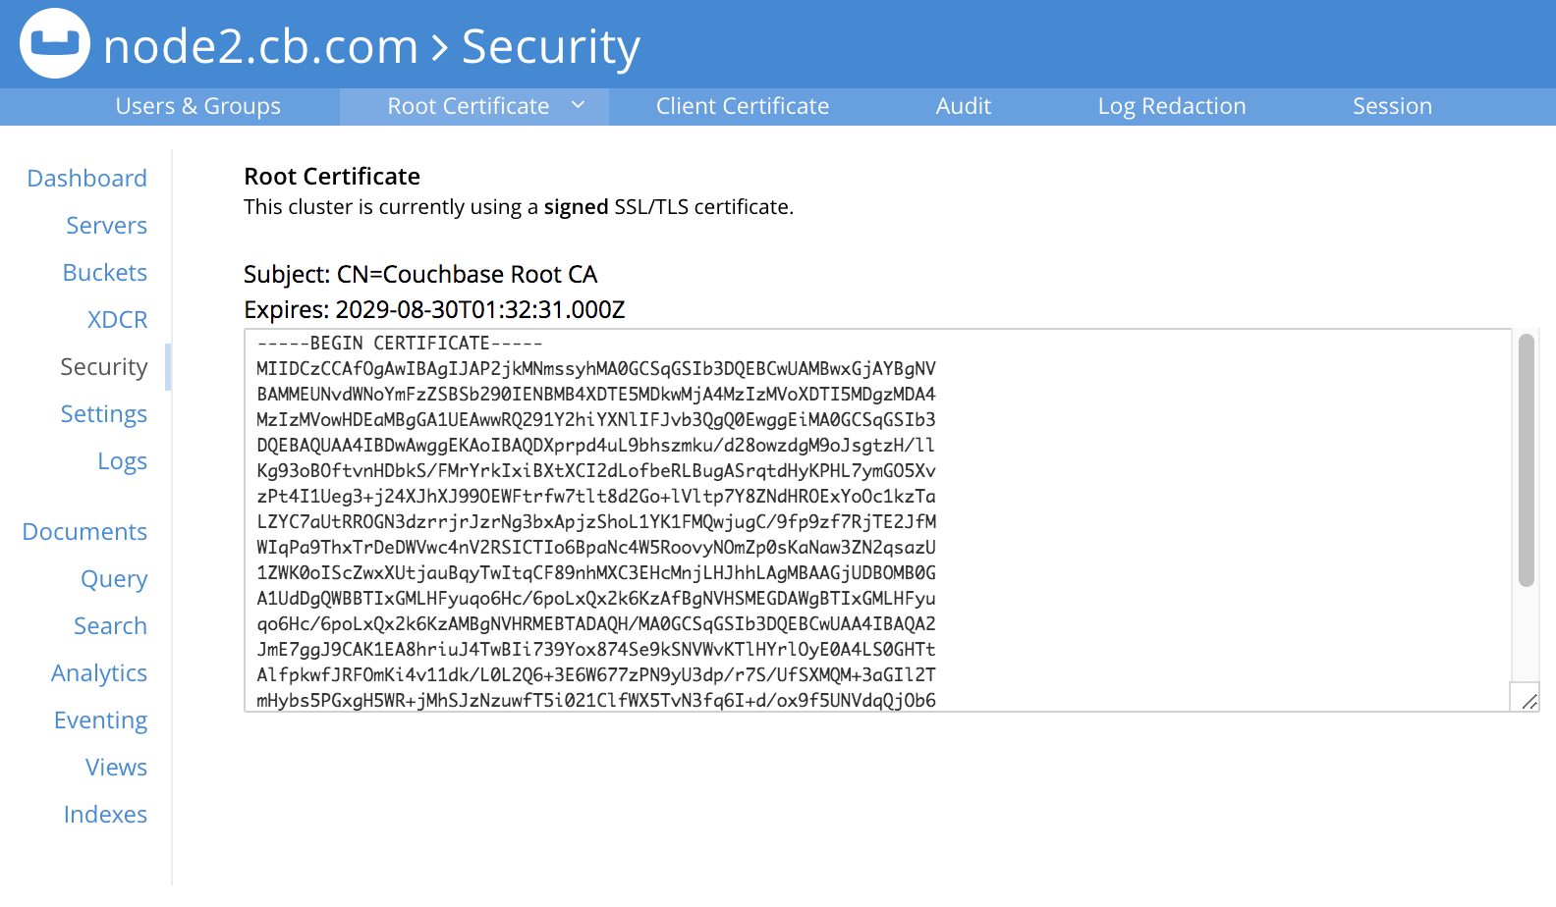Open the Session tab
Viewport: 1556px width, 907px height.
pyautogui.click(x=1392, y=106)
